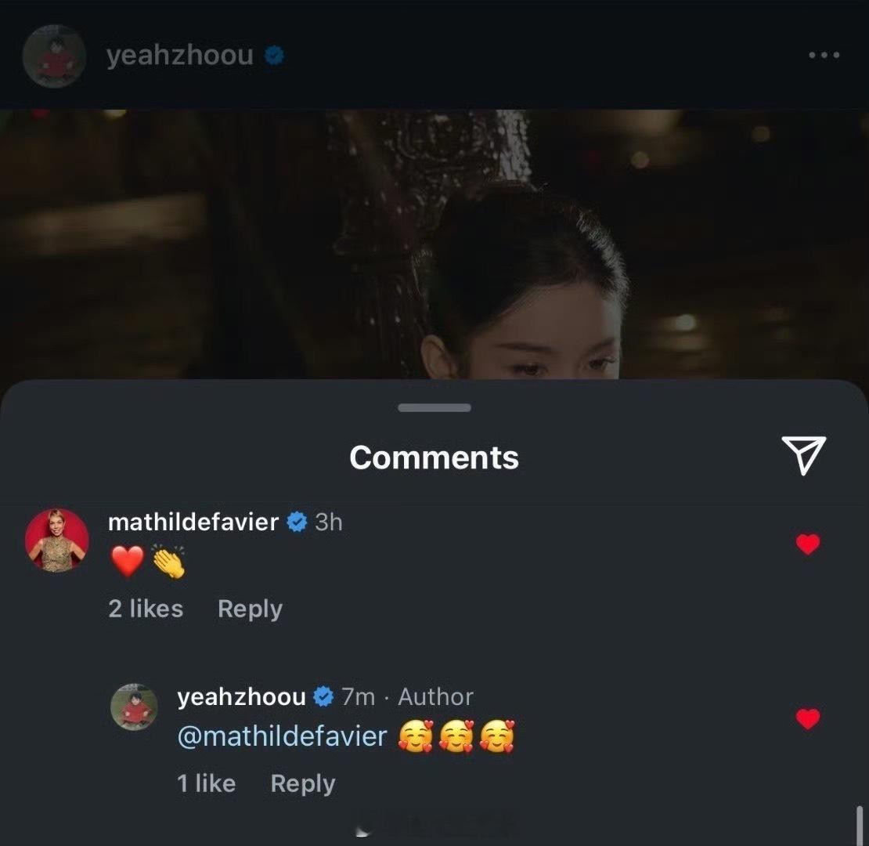View the 1 like on yeahzhoou's reply

206,783
